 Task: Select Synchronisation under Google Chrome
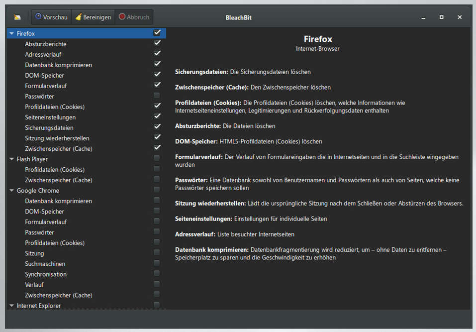click(x=46, y=274)
